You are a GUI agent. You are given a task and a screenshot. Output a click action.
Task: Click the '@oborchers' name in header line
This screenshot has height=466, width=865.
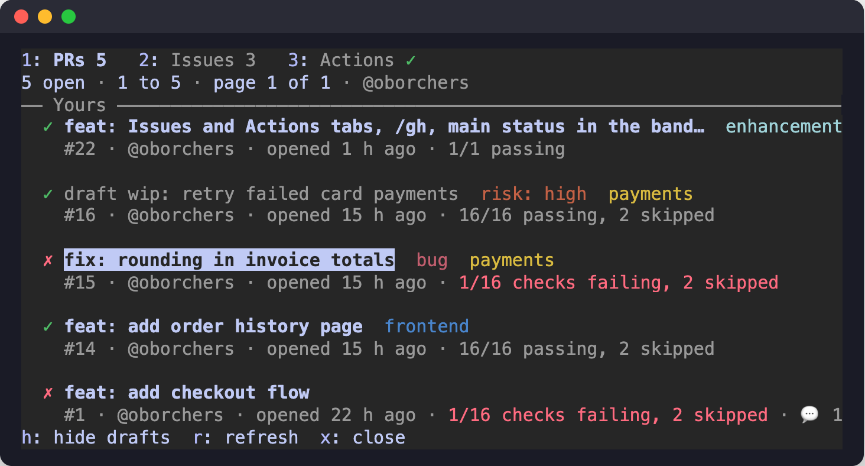click(x=415, y=83)
